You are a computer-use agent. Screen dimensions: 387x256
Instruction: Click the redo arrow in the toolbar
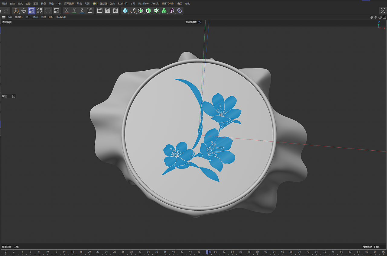pyautogui.click(x=6, y=11)
